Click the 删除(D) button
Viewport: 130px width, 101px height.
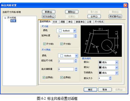click(x=72, y=12)
